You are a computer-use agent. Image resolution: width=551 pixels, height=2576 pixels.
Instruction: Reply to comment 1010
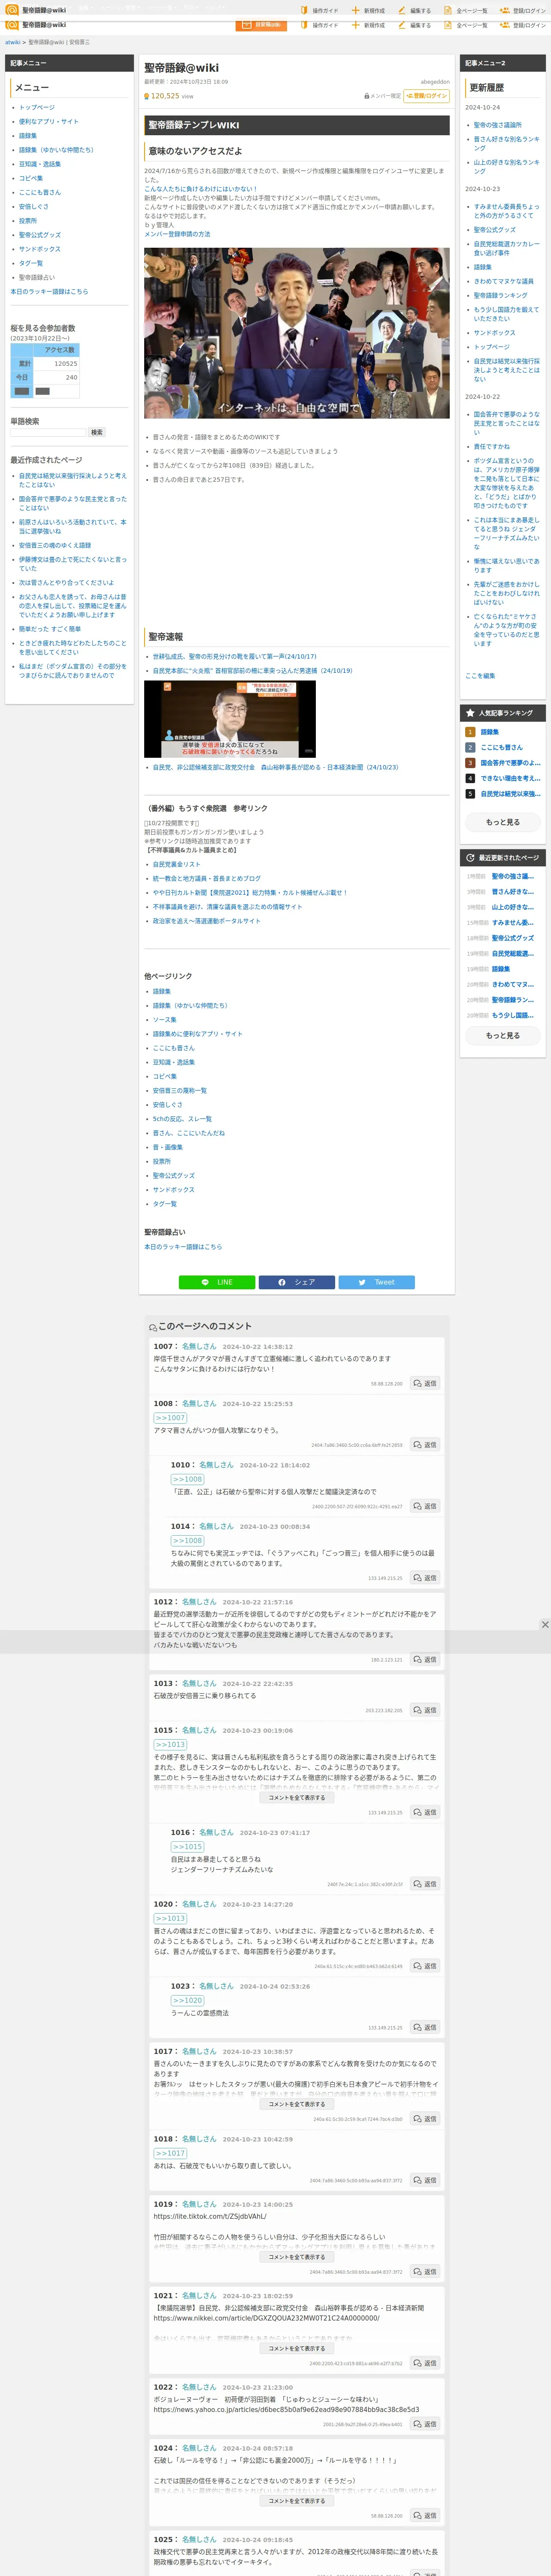click(x=425, y=1506)
